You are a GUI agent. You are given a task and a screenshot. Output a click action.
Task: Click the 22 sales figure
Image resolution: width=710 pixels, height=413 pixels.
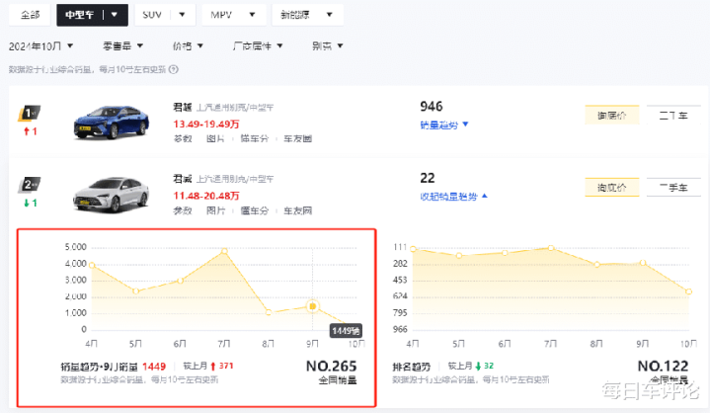point(428,178)
